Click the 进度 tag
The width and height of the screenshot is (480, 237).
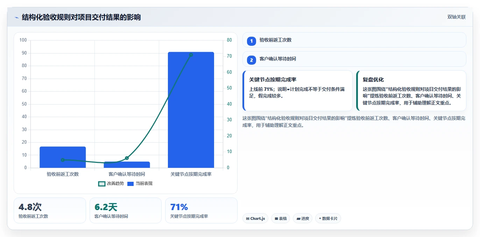coord(303,218)
